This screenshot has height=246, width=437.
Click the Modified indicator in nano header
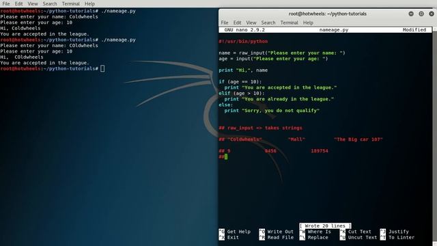414,30
